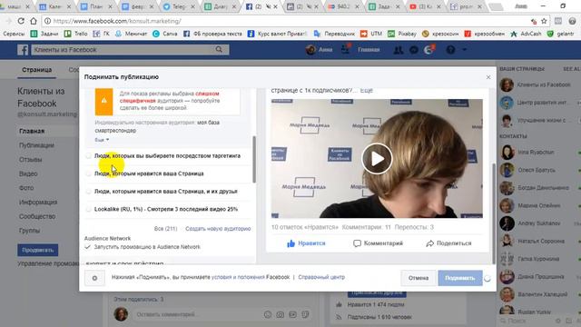Image resolution: width=581 pixels, height=327 pixels.
Task: Insert emoji with the smiley icon
Action: point(268,314)
